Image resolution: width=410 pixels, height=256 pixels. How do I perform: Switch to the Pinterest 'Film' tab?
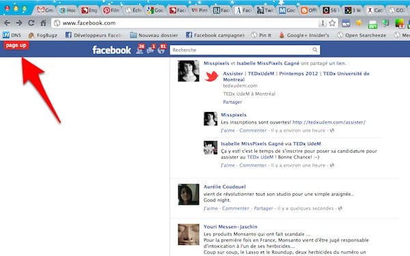pos(111,10)
